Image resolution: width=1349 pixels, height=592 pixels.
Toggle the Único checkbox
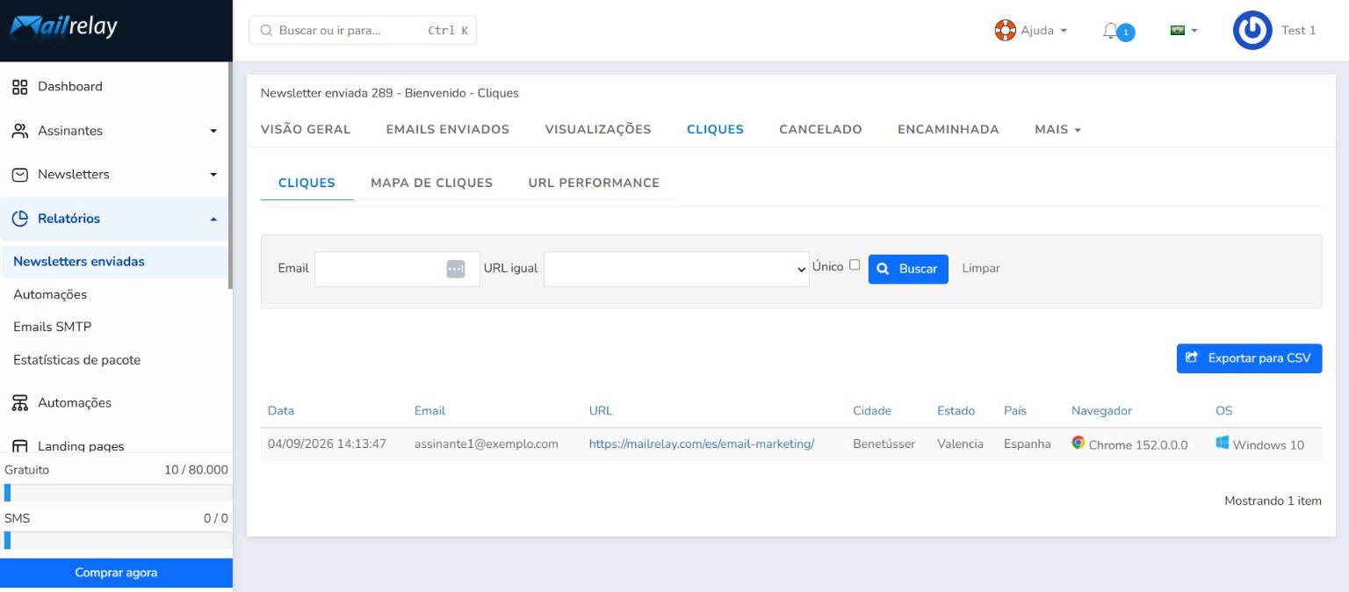click(x=855, y=265)
